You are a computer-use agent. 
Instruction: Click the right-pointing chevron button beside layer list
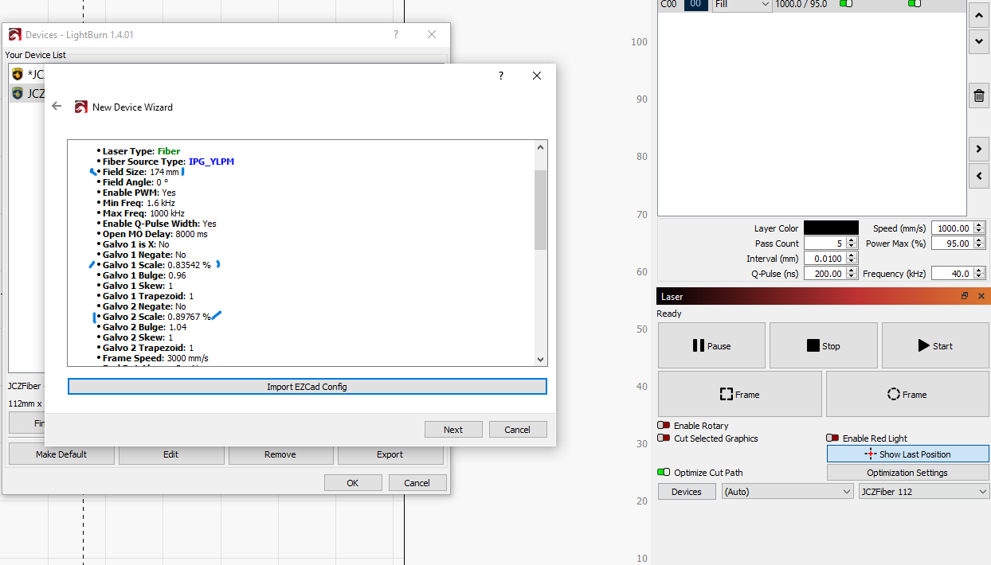click(979, 149)
